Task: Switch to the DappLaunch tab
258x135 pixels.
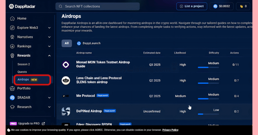Action: [89, 43]
